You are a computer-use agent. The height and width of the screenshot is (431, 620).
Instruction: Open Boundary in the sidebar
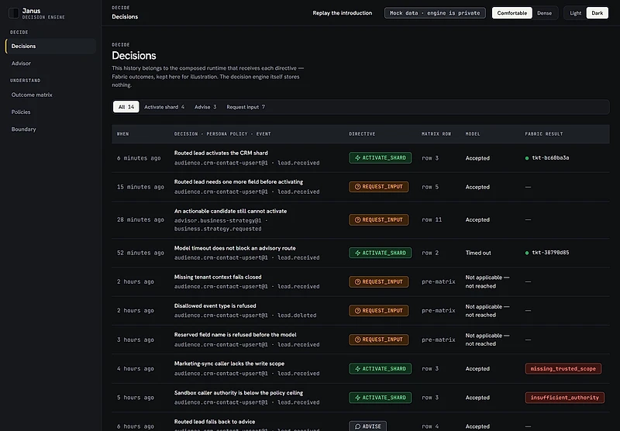point(50,129)
